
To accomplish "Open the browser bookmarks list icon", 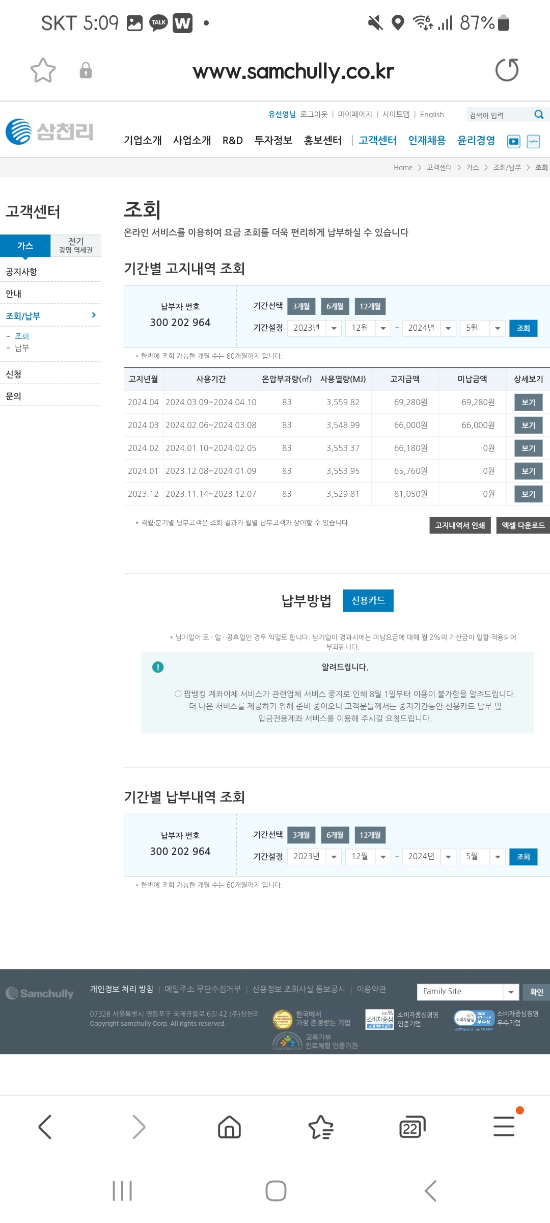I will [321, 1127].
